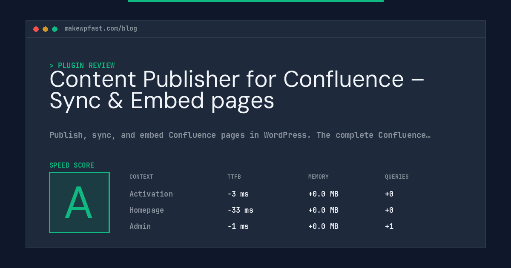Viewport: 511px width, 268px height.
Task: Click the '-3 ms' TTFB value
Action: pos(238,194)
